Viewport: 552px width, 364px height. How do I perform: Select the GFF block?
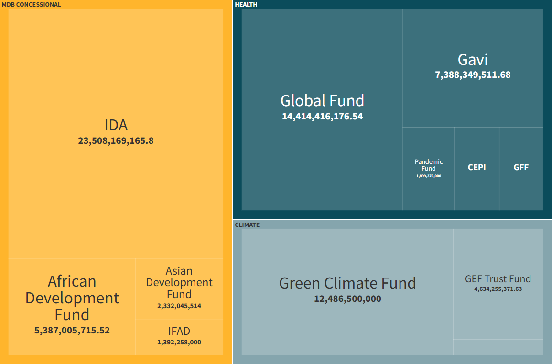521,169
